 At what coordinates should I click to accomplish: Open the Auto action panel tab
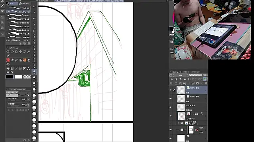(x=192, y=72)
